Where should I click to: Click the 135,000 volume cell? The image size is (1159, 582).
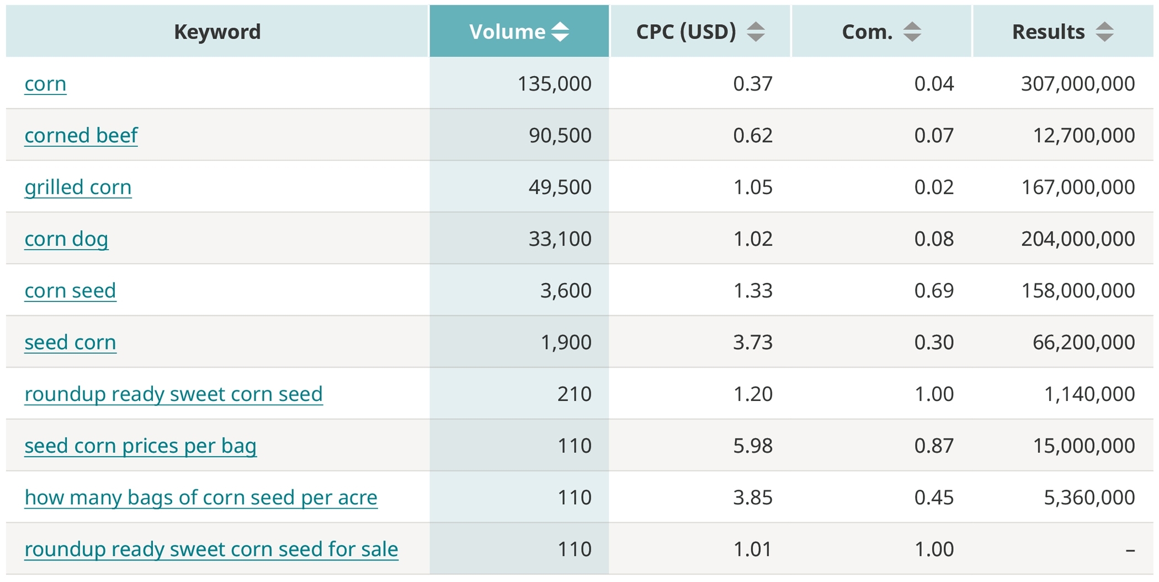click(x=554, y=84)
